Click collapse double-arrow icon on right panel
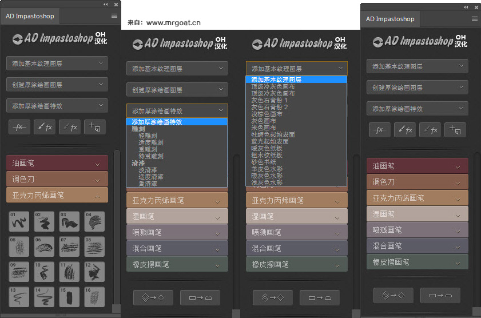 (x=466, y=7)
